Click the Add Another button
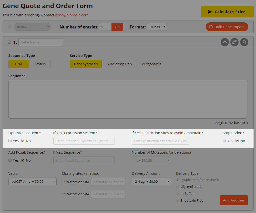The height and width of the screenshot is (213, 256). point(233,200)
